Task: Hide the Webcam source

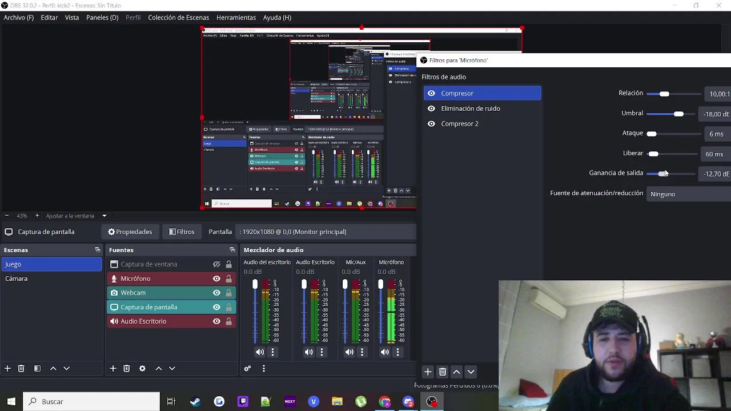Action: [216, 293]
